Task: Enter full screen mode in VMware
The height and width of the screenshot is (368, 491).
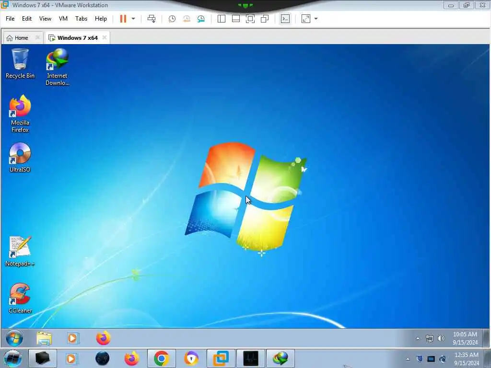Action: pos(250,19)
